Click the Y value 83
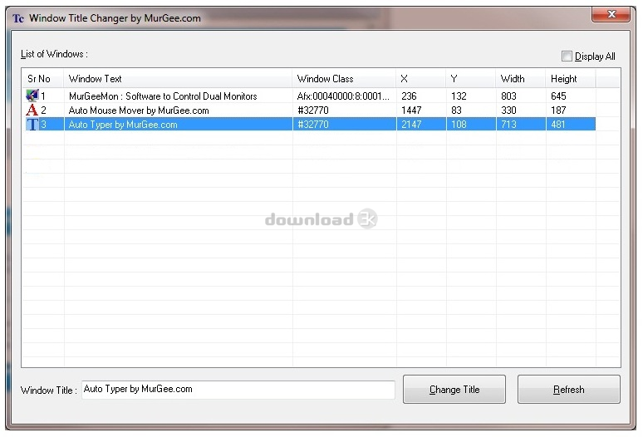The height and width of the screenshot is (437, 643). [456, 110]
